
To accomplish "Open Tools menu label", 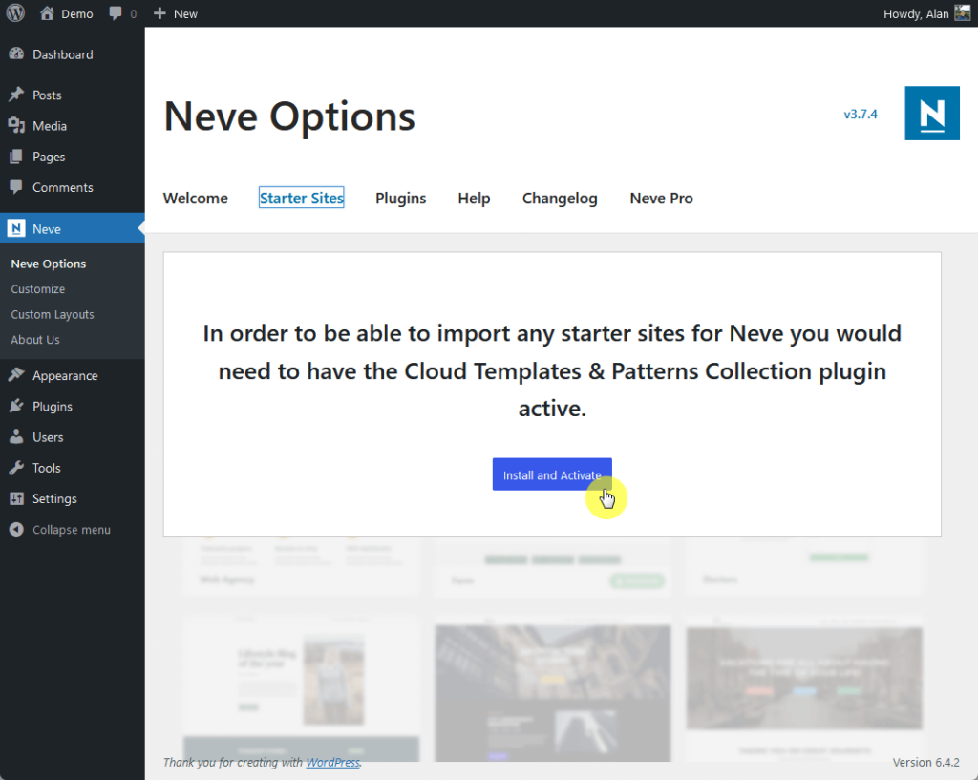I will click(x=46, y=468).
